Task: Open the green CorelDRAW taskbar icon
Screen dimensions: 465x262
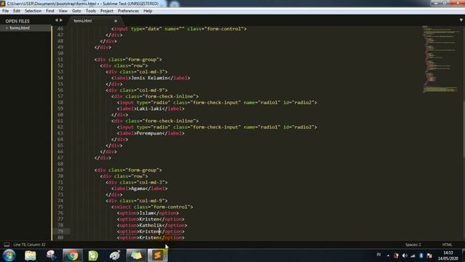Action: coord(94,255)
